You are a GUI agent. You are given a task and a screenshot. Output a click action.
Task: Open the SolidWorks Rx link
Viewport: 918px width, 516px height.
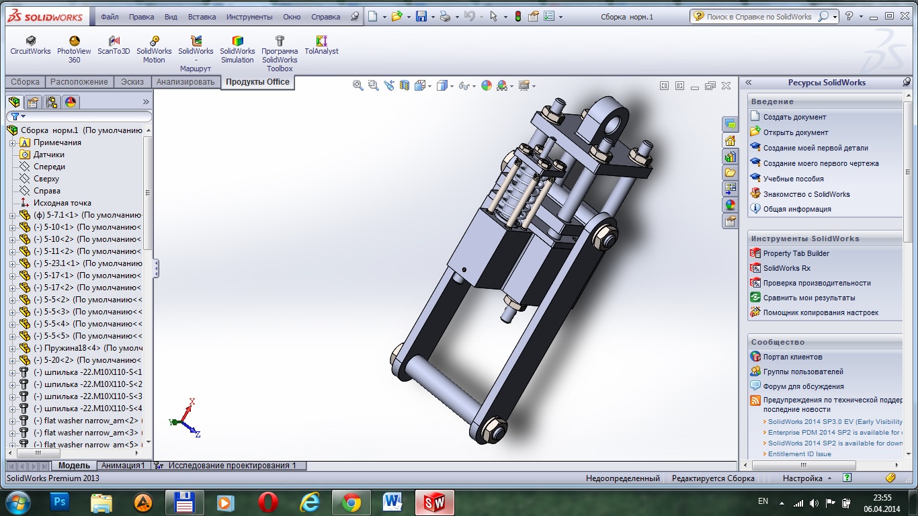tap(787, 268)
